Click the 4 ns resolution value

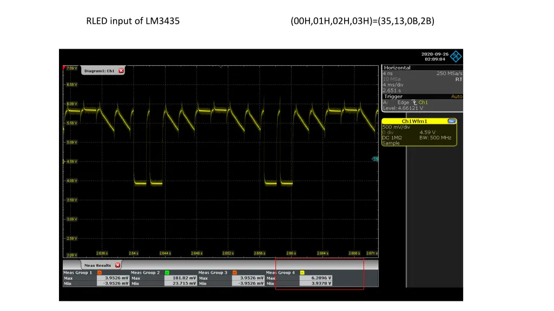tap(388, 73)
